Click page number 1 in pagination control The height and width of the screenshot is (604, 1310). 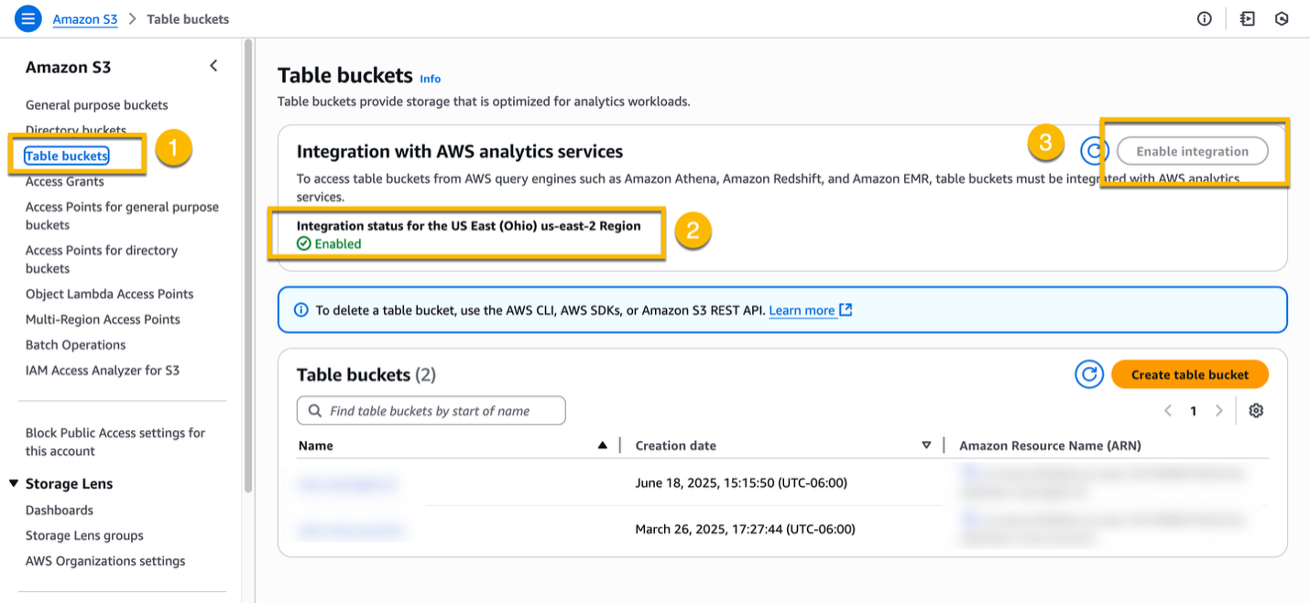(x=1193, y=411)
